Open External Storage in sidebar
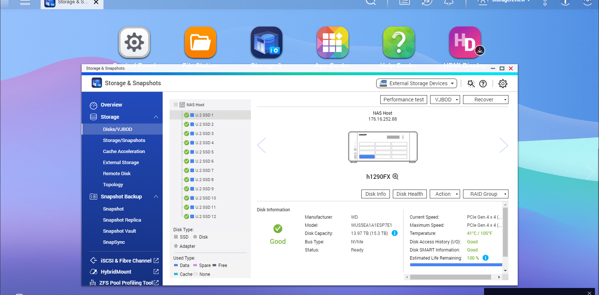The height and width of the screenshot is (295, 599). tap(121, 162)
